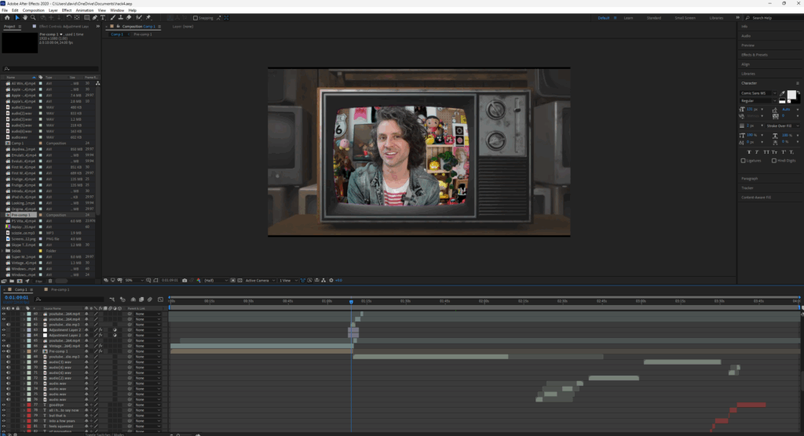Select the Rotation tool
Viewport: 804px width, 436px height.
point(69,17)
